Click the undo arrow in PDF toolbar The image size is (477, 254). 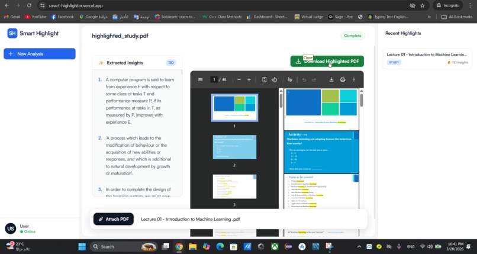point(304,80)
